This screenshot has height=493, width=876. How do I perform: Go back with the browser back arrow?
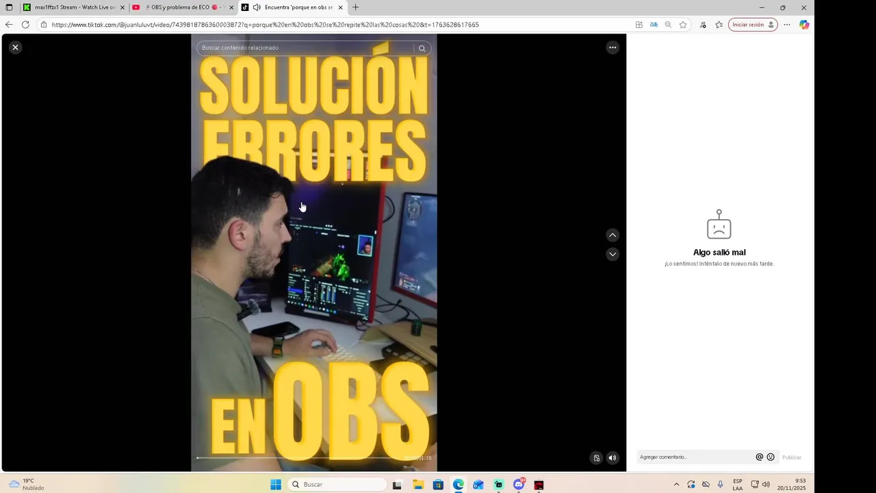9,25
